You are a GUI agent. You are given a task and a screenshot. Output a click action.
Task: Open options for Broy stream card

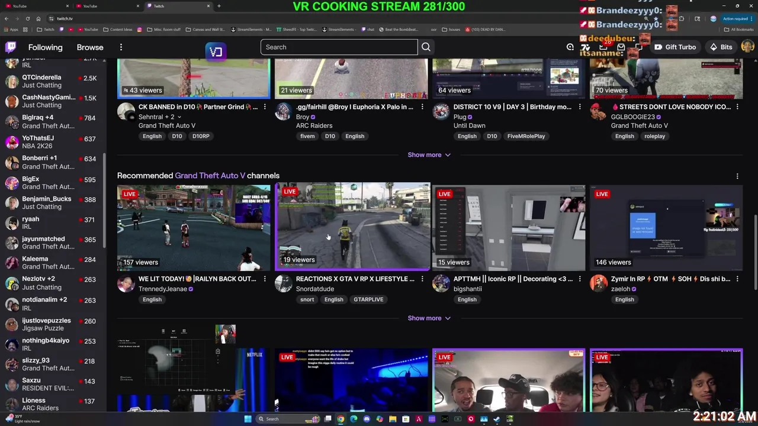point(422,107)
